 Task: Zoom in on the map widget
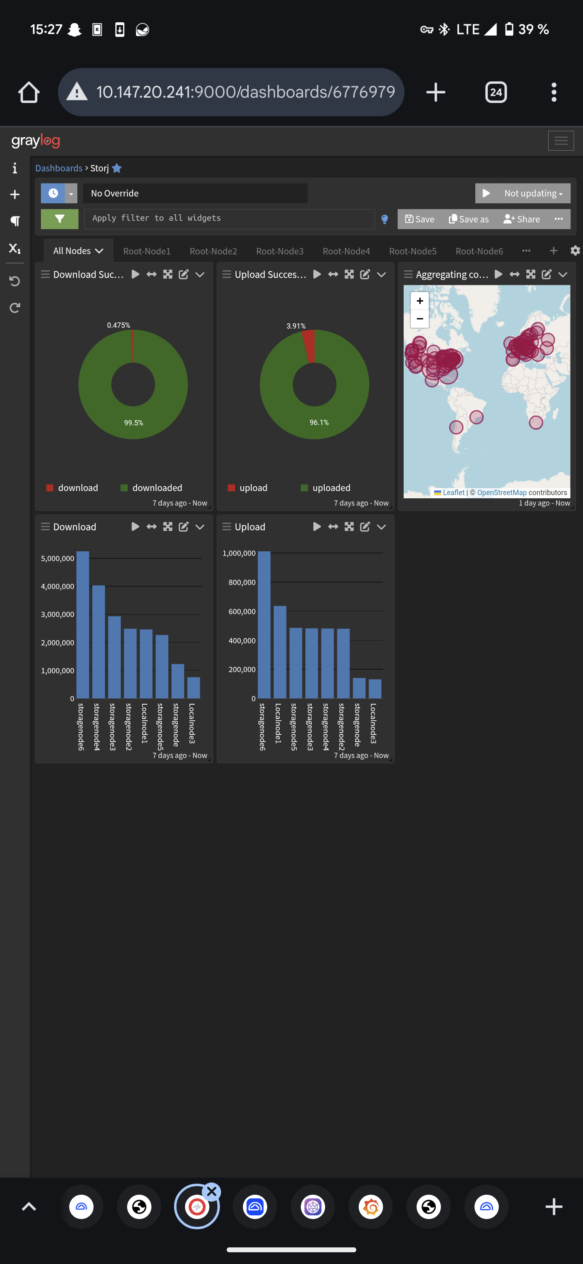click(x=420, y=301)
